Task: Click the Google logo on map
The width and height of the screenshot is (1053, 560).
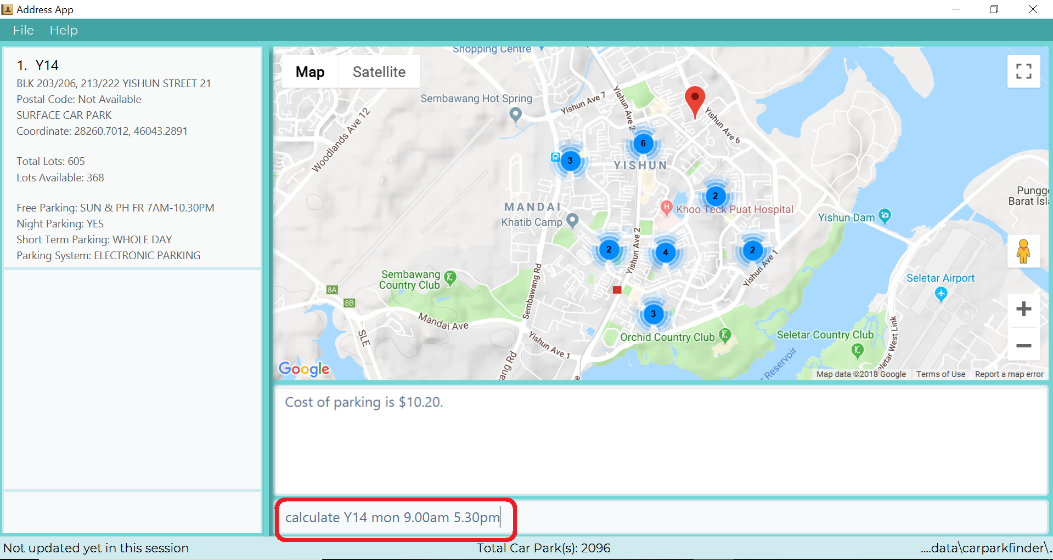Action: 304,369
